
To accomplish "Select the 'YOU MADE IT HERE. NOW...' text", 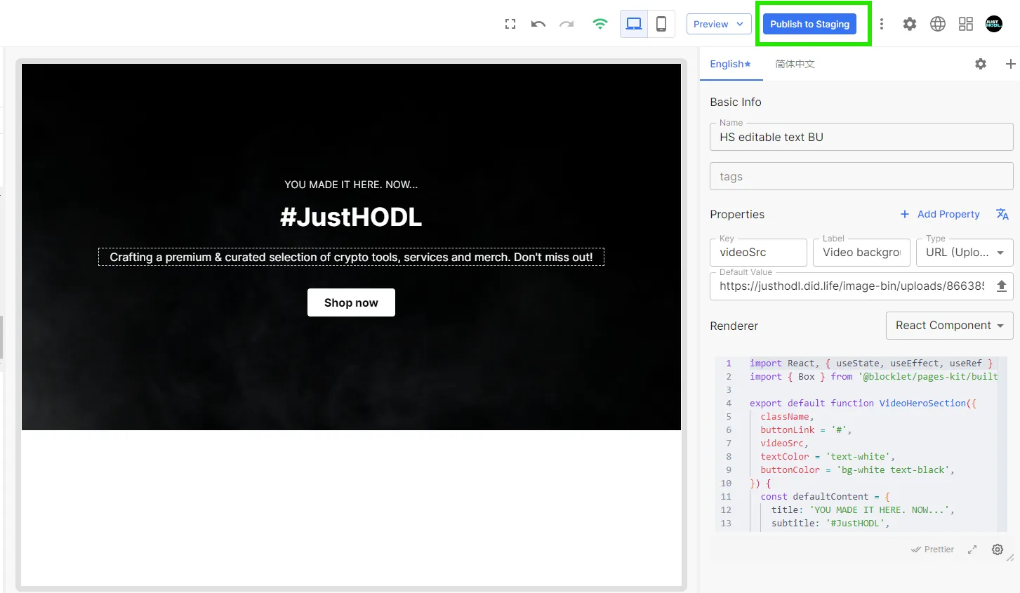I will pos(351,185).
